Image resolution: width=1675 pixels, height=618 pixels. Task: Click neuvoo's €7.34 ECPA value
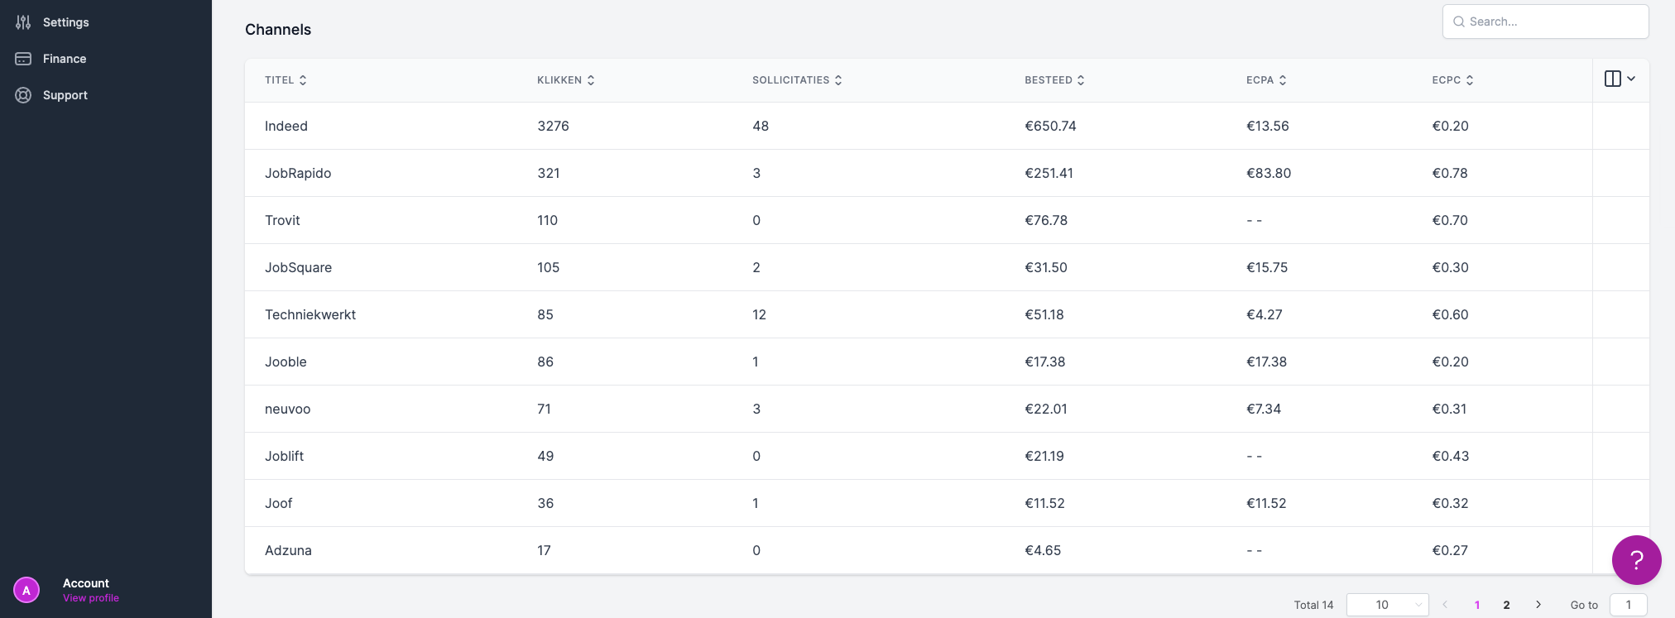pyautogui.click(x=1264, y=409)
